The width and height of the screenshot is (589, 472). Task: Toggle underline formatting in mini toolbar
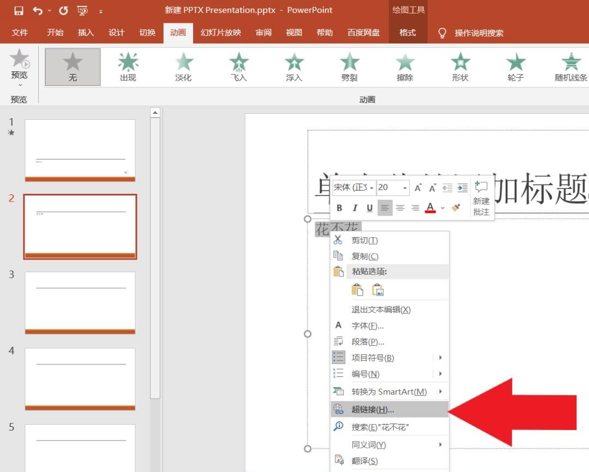[370, 207]
